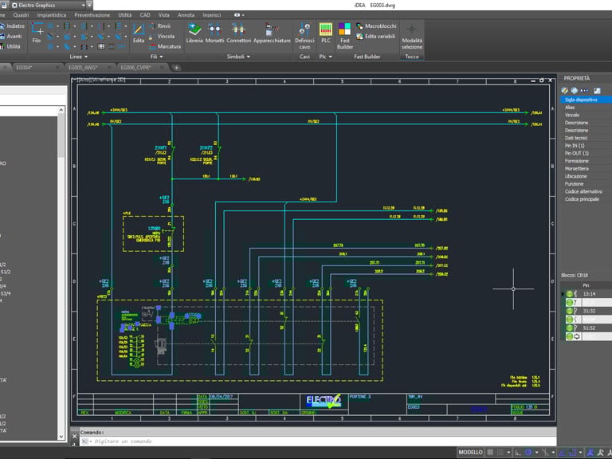The height and width of the screenshot is (459, 612).
Task: Open the Impiantistica ribbon tab
Action: click(52, 15)
